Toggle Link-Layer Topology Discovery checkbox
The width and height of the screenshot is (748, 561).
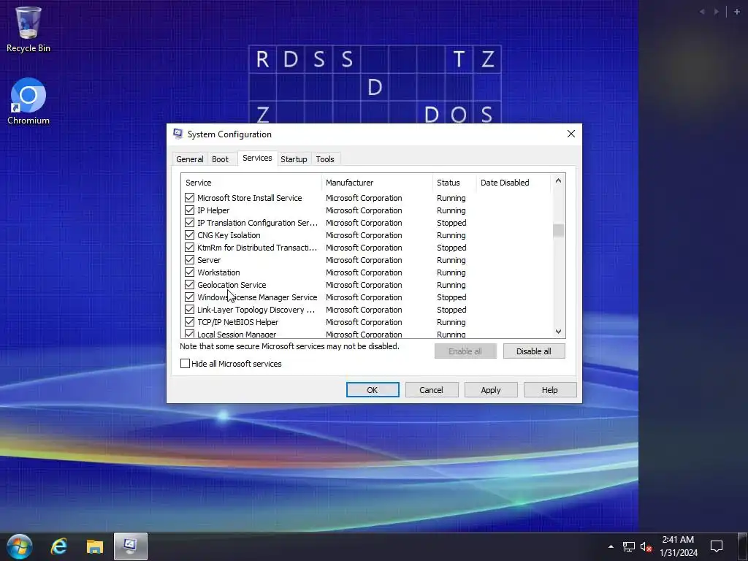pyautogui.click(x=189, y=309)
